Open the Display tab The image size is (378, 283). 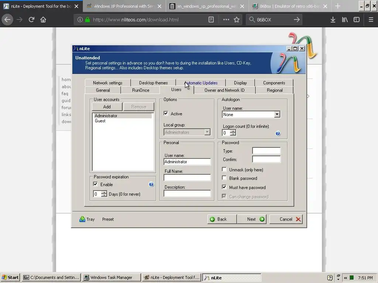pos(240,83)
